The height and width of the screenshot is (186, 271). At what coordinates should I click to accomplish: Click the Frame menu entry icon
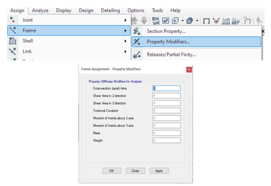pos(13,30)
